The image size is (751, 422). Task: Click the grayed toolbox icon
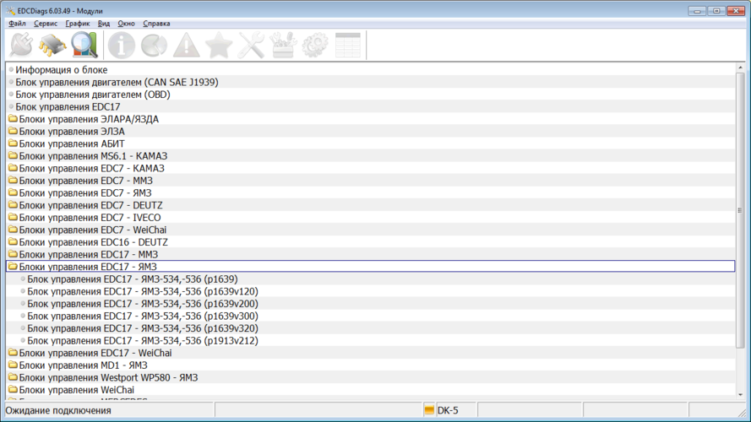(x=283, y=46)
